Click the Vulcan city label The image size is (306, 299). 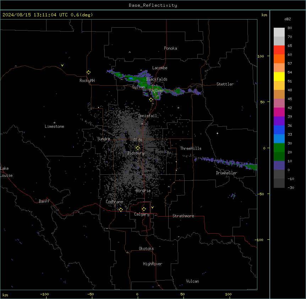pos(192,281)
